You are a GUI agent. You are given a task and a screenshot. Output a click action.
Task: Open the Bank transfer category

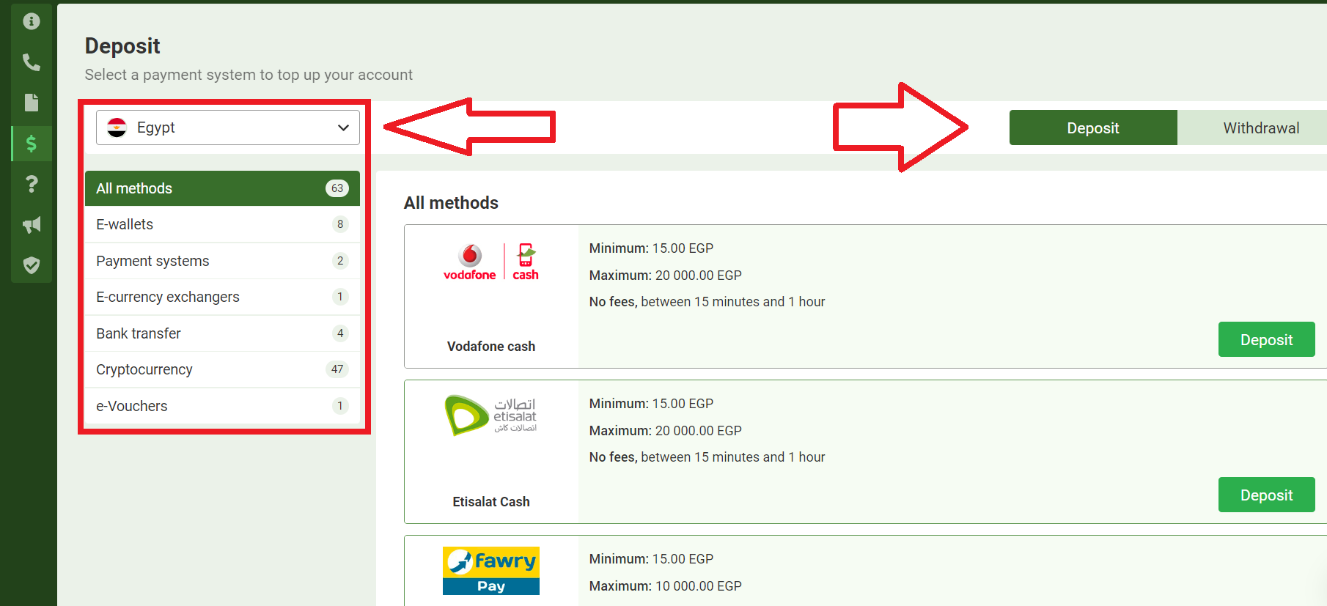pos(222,333)
